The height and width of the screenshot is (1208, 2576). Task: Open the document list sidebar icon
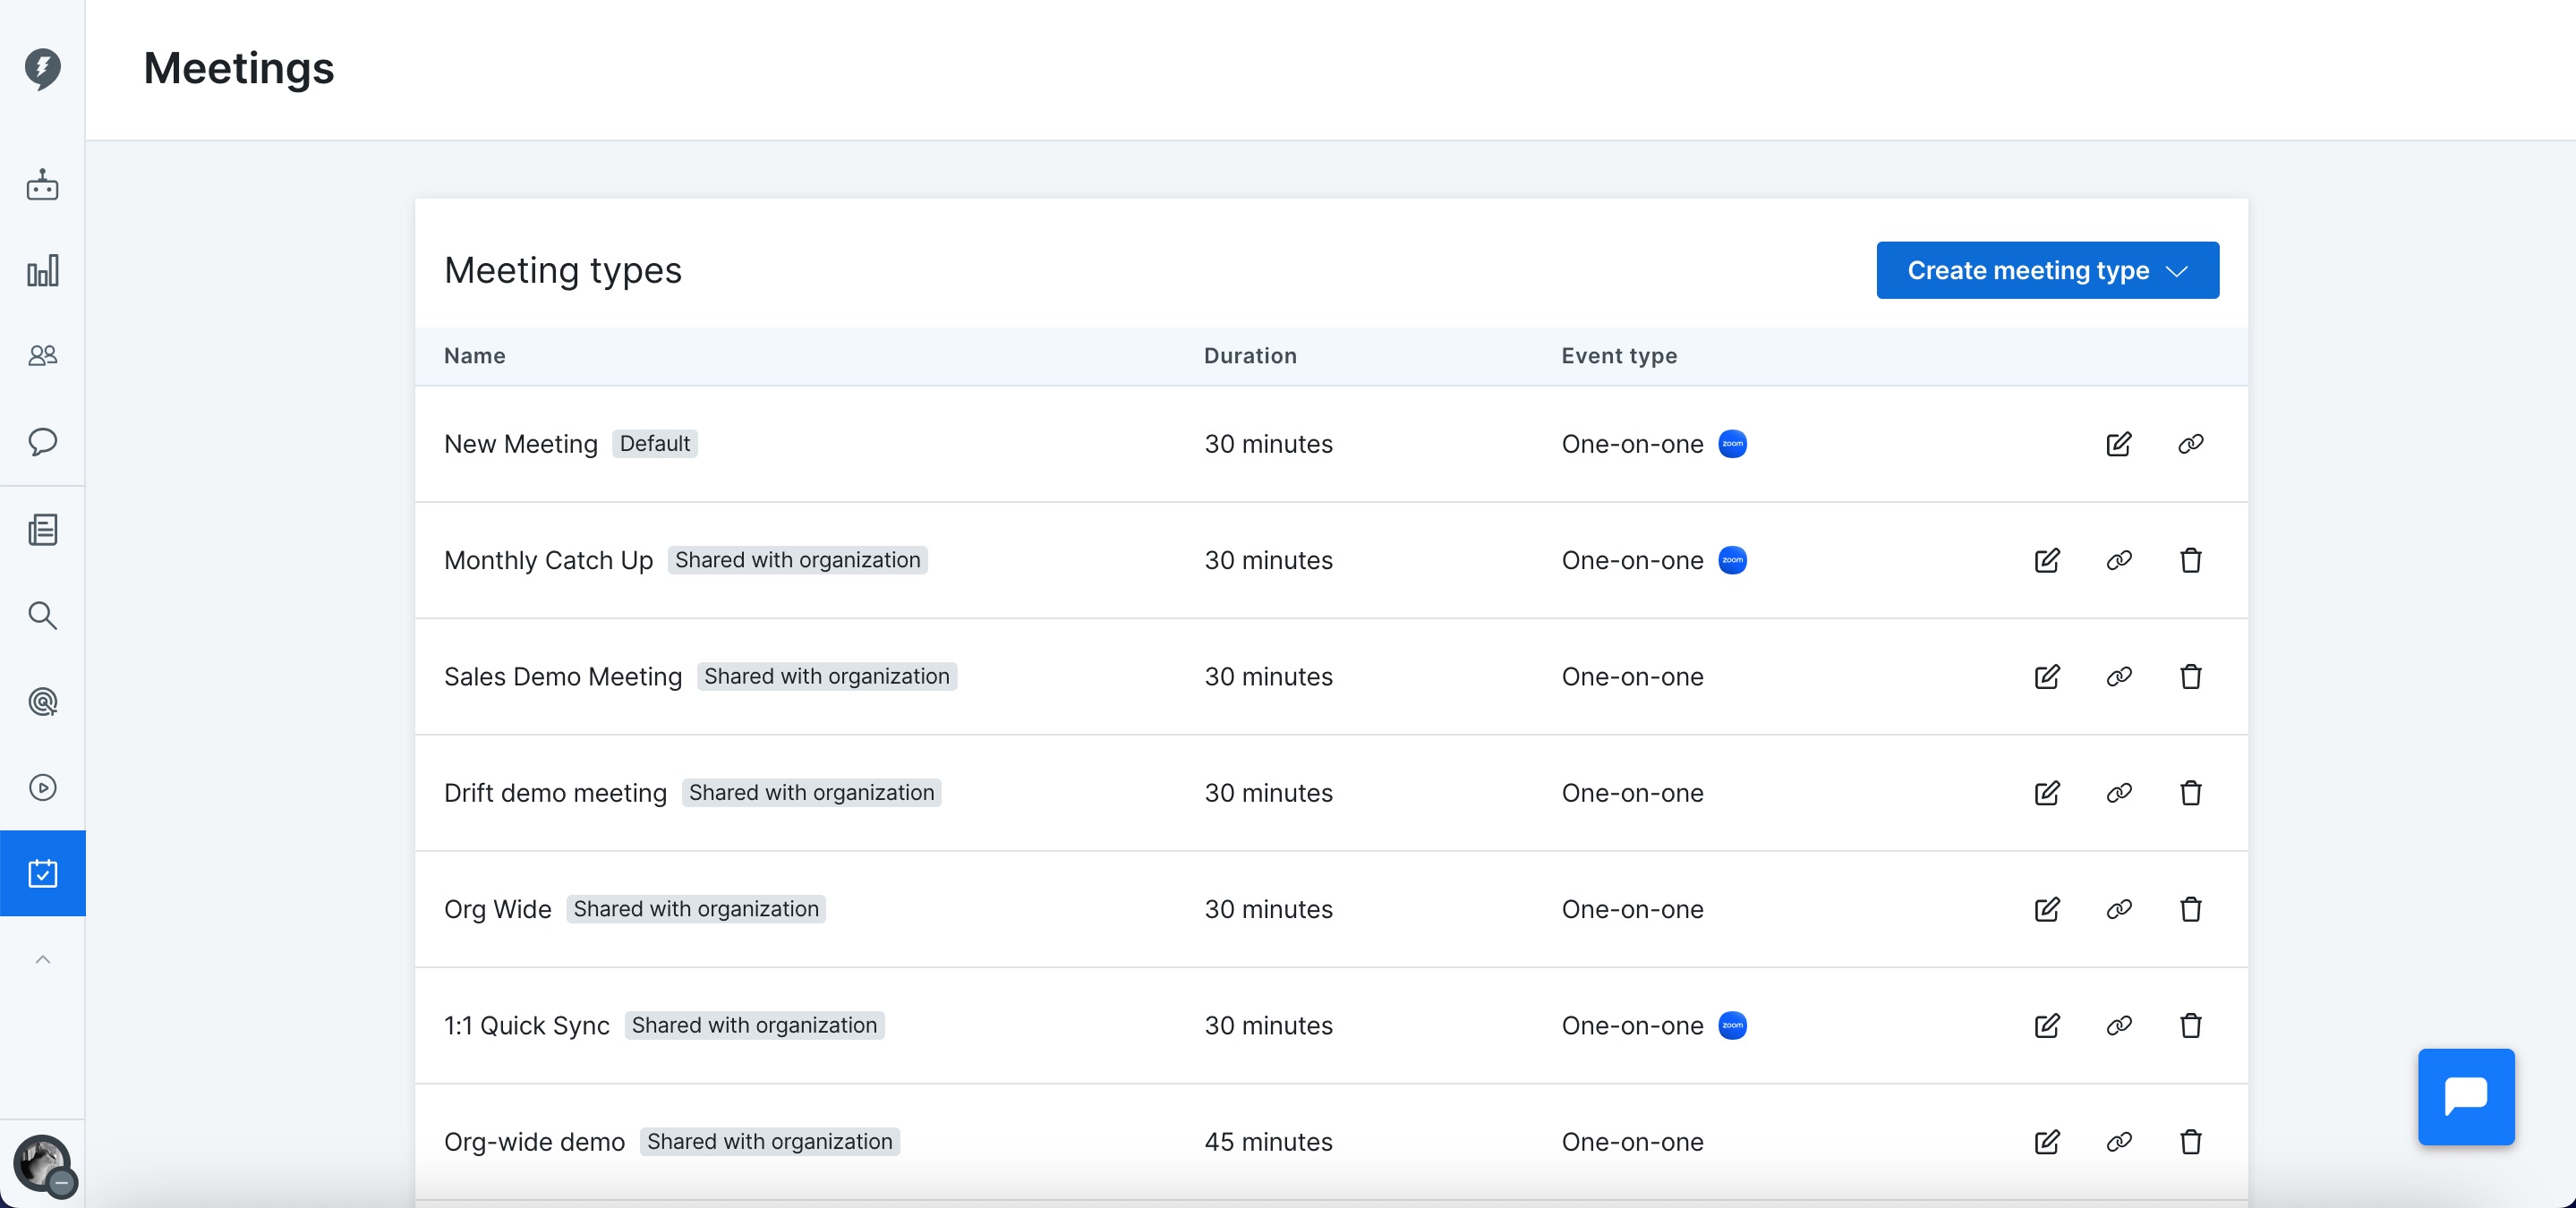coord(42,529)
